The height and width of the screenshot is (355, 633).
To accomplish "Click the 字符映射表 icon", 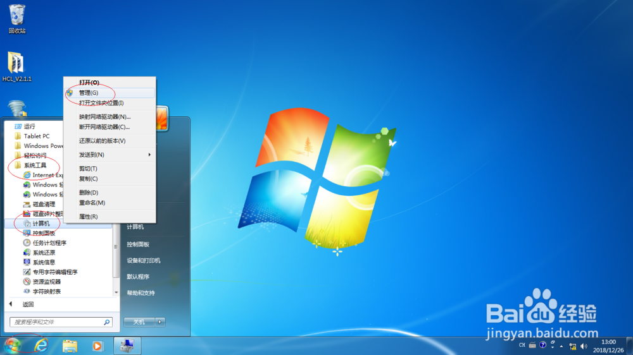I will [27, 291].
